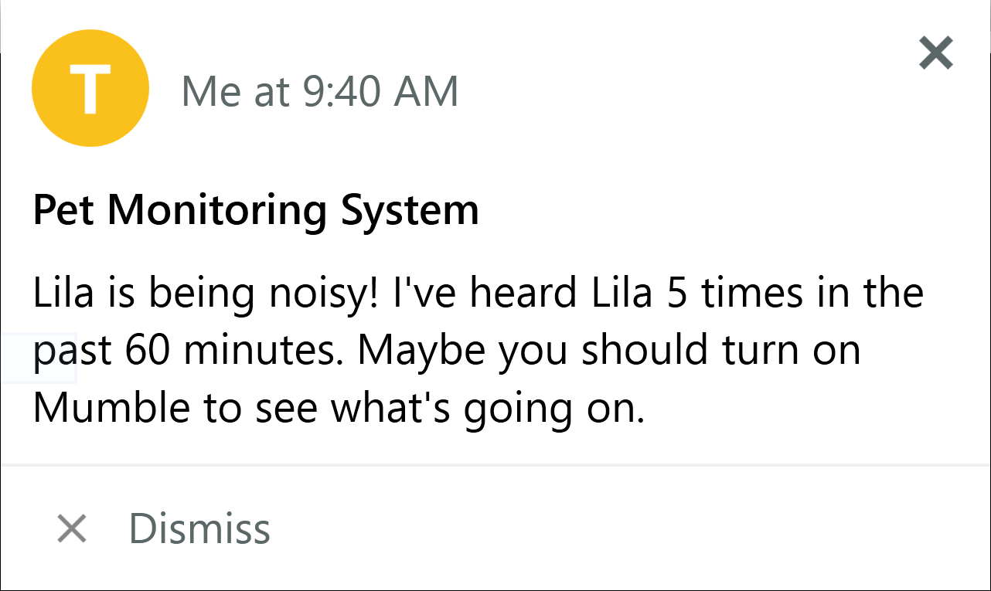The image size is (991, 591).
Task: Click "9:40 AM" timestamp in the header
Action: coord(380,91)
